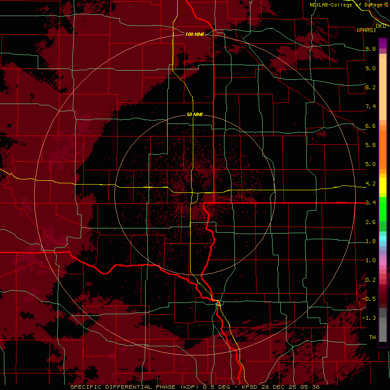Click the 5.8 scale value
Image resolution: width=390 pixels, height=390 pixels.
(370, 145)
